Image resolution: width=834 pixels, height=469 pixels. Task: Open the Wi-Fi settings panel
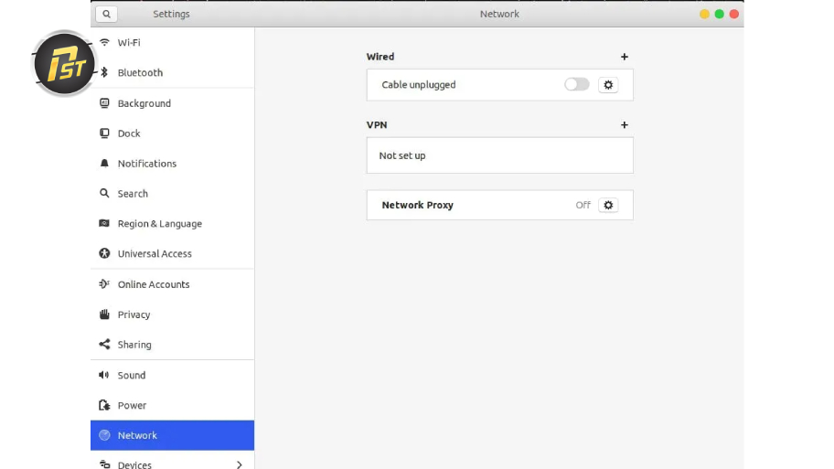(172, 43)
